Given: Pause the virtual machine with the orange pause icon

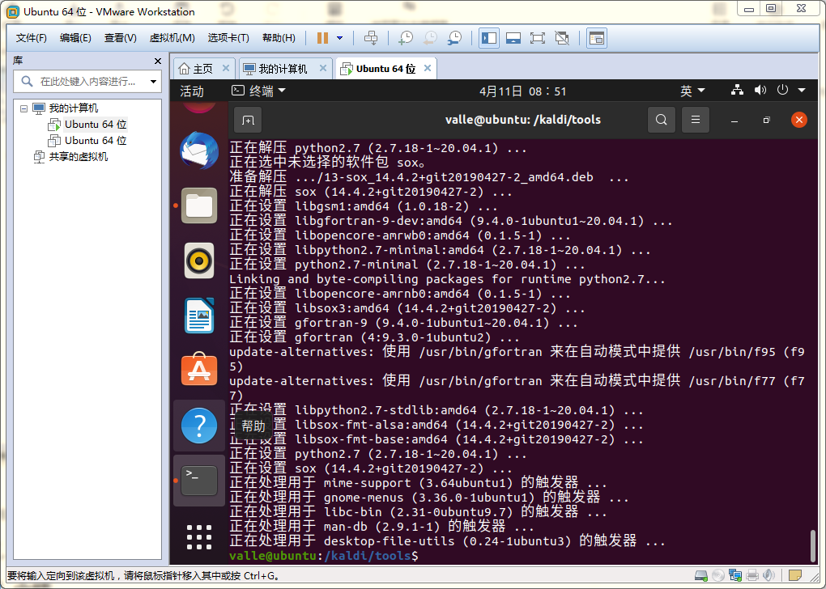Looking at the screenshot, I should (322, 38).
